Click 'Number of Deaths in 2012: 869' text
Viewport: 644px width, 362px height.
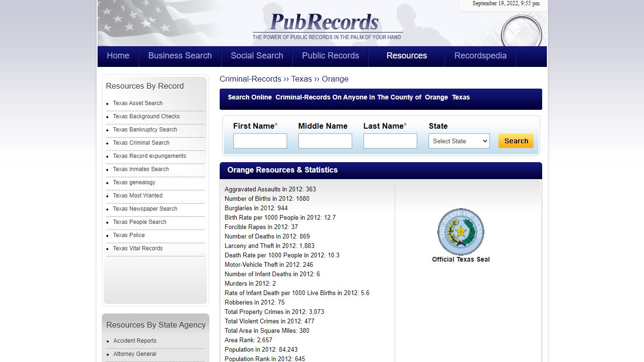[x=267, y=236]
